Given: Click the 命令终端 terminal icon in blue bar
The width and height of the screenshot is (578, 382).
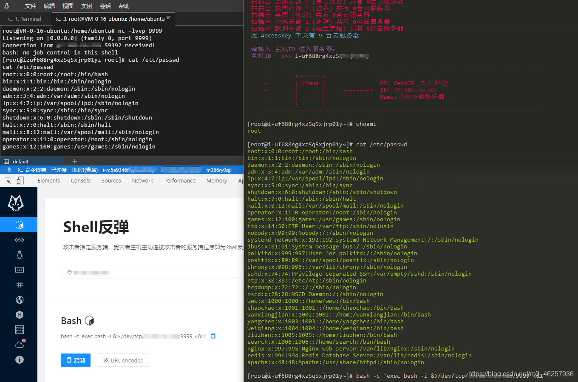Looking at the screenshot, I should coord(20,170).
